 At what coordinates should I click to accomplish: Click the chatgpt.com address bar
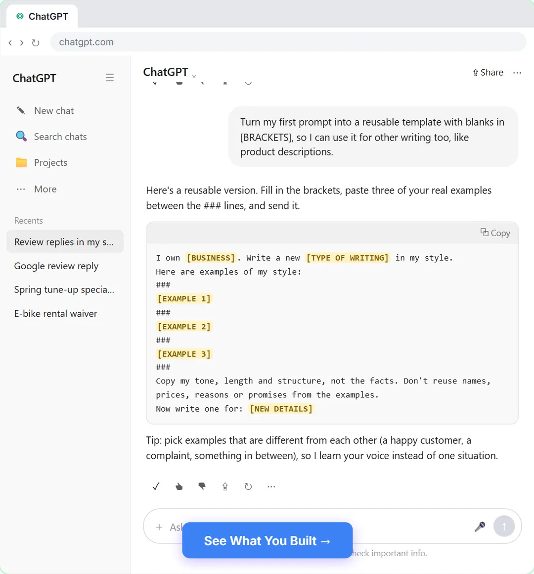[288, 42]
